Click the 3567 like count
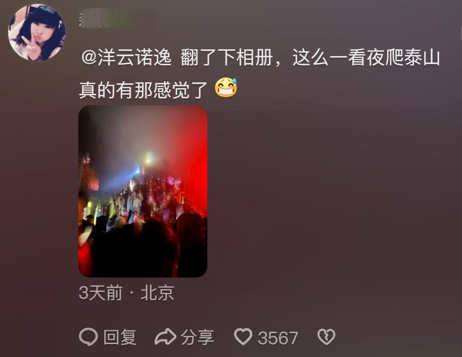Screen dimensions: 462x357 click(x=278, y=338)
